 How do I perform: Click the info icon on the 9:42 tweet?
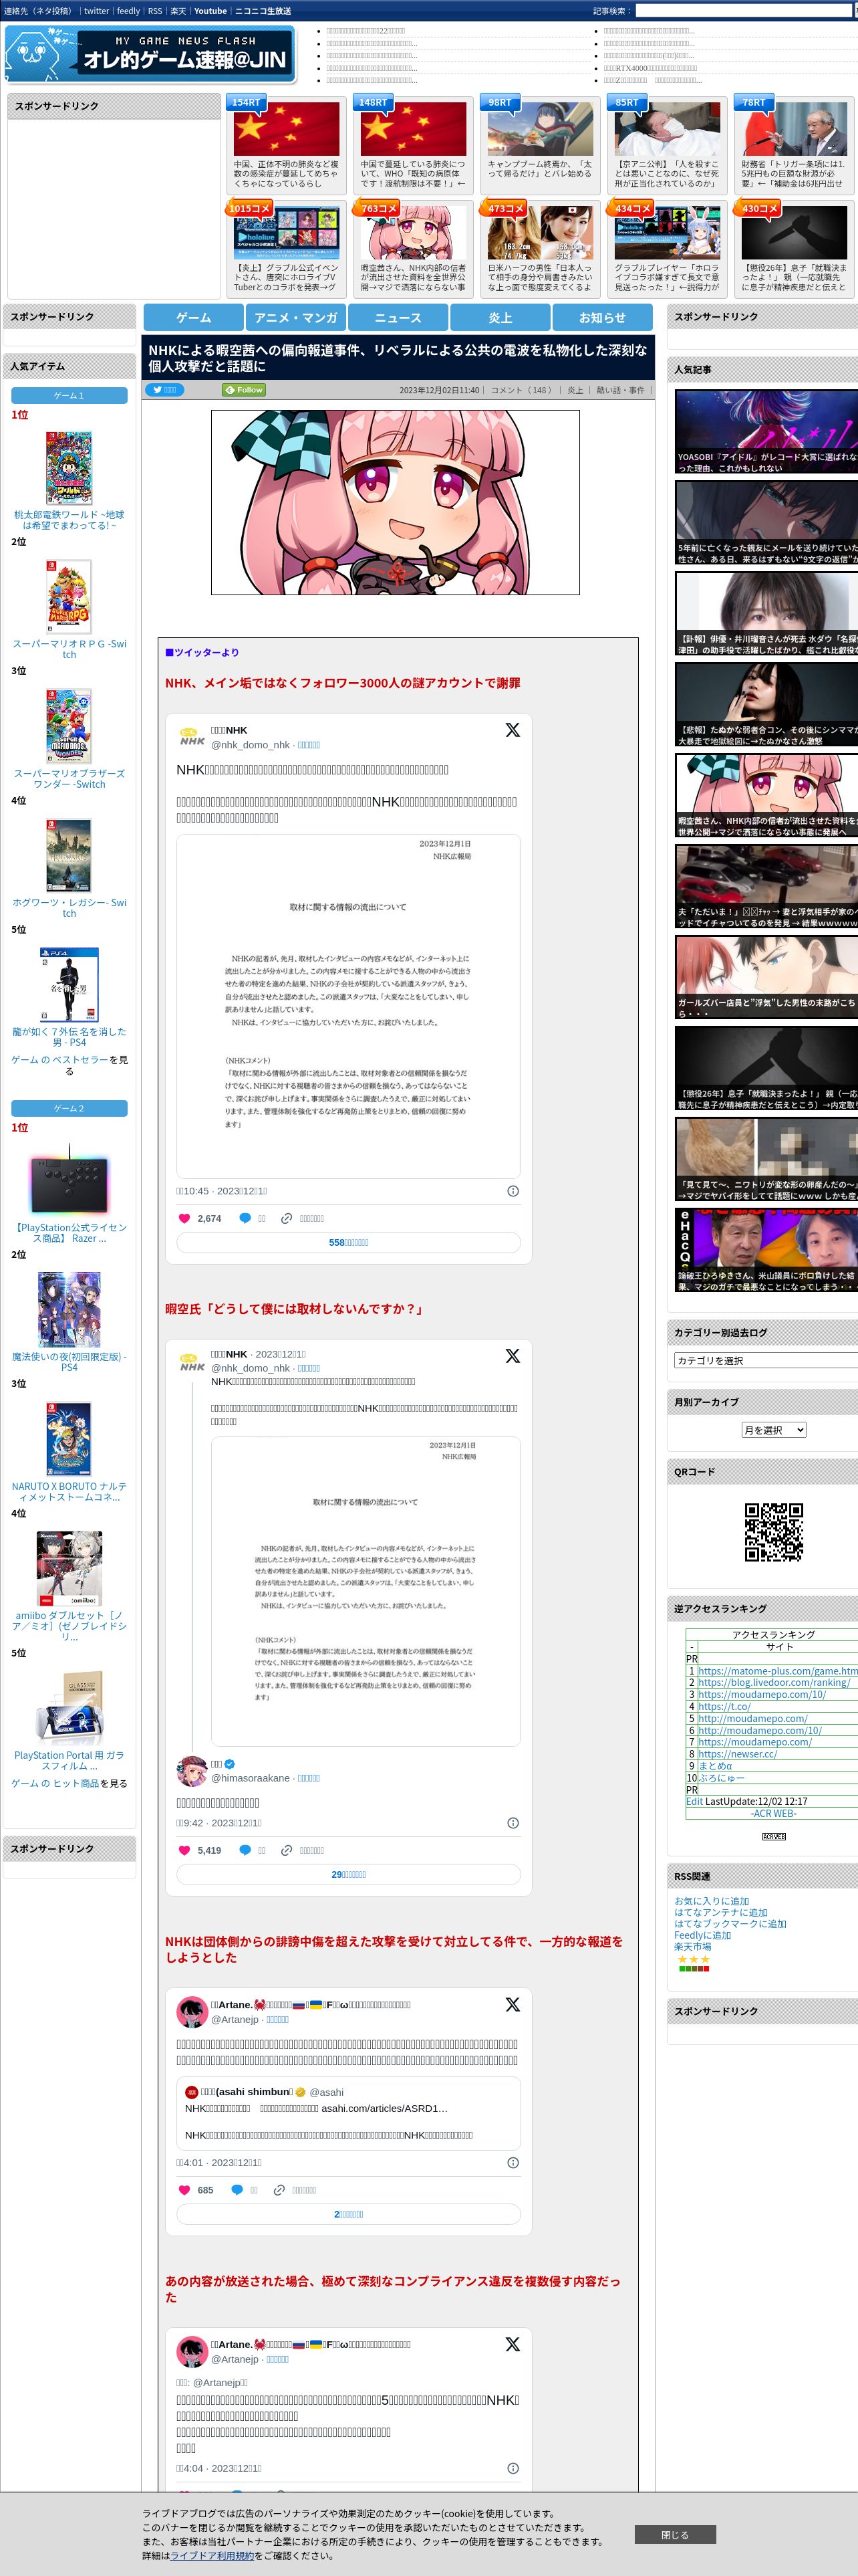click(513, 1823)
